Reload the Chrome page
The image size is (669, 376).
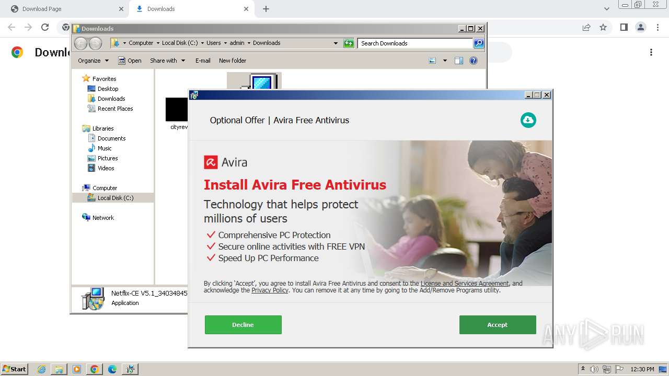(45, 27)
